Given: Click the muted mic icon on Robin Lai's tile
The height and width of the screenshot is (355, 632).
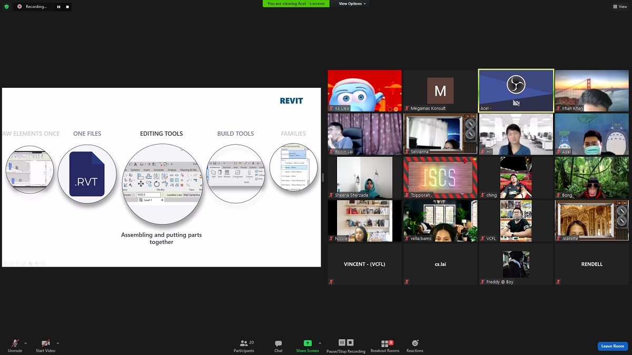Looking at the screenshot, I should pos(331,151).
